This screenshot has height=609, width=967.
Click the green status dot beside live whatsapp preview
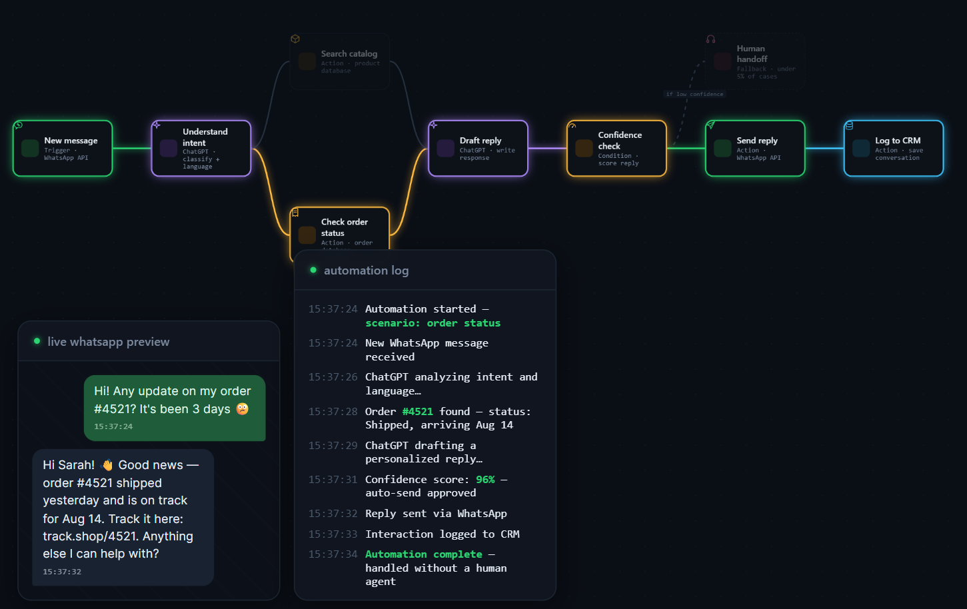click(x=37, y=341)
